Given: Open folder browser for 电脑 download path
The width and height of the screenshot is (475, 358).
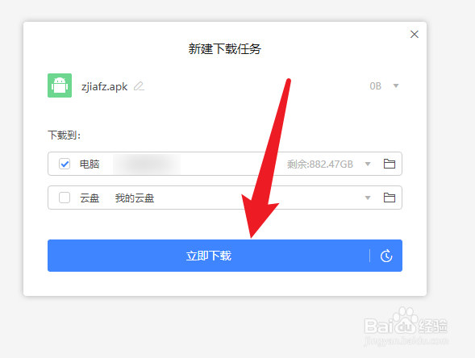Looking at the screenshot, I should [390, 164].
